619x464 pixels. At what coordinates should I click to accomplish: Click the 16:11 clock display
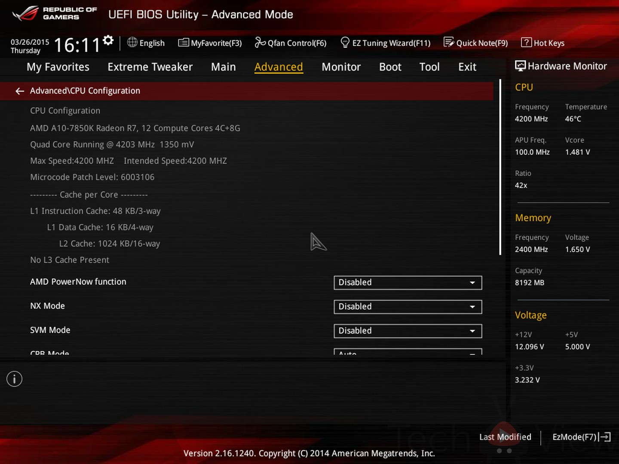77,45
